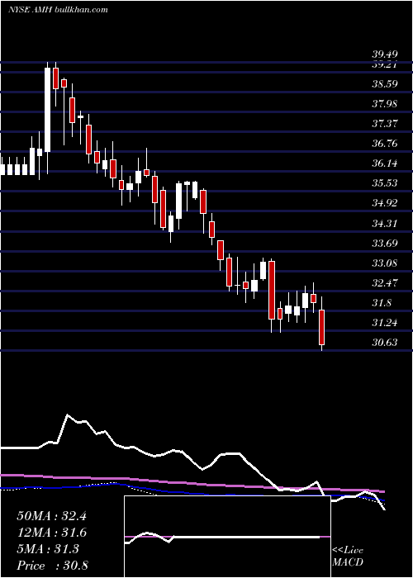
Task: Select the 35.53 price level label
Action: point(385,182)
